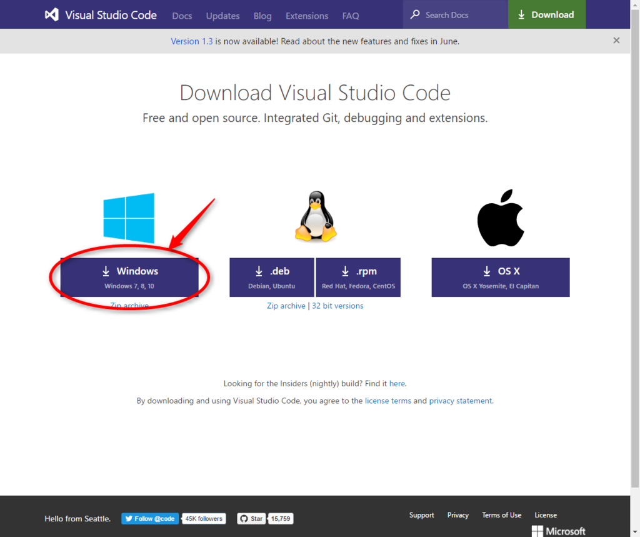Click the Visual Studio Code logo icon
Image resolution: width=640 pixels, height=537 pixels.
pyautogui.click(x=52, y=15)
